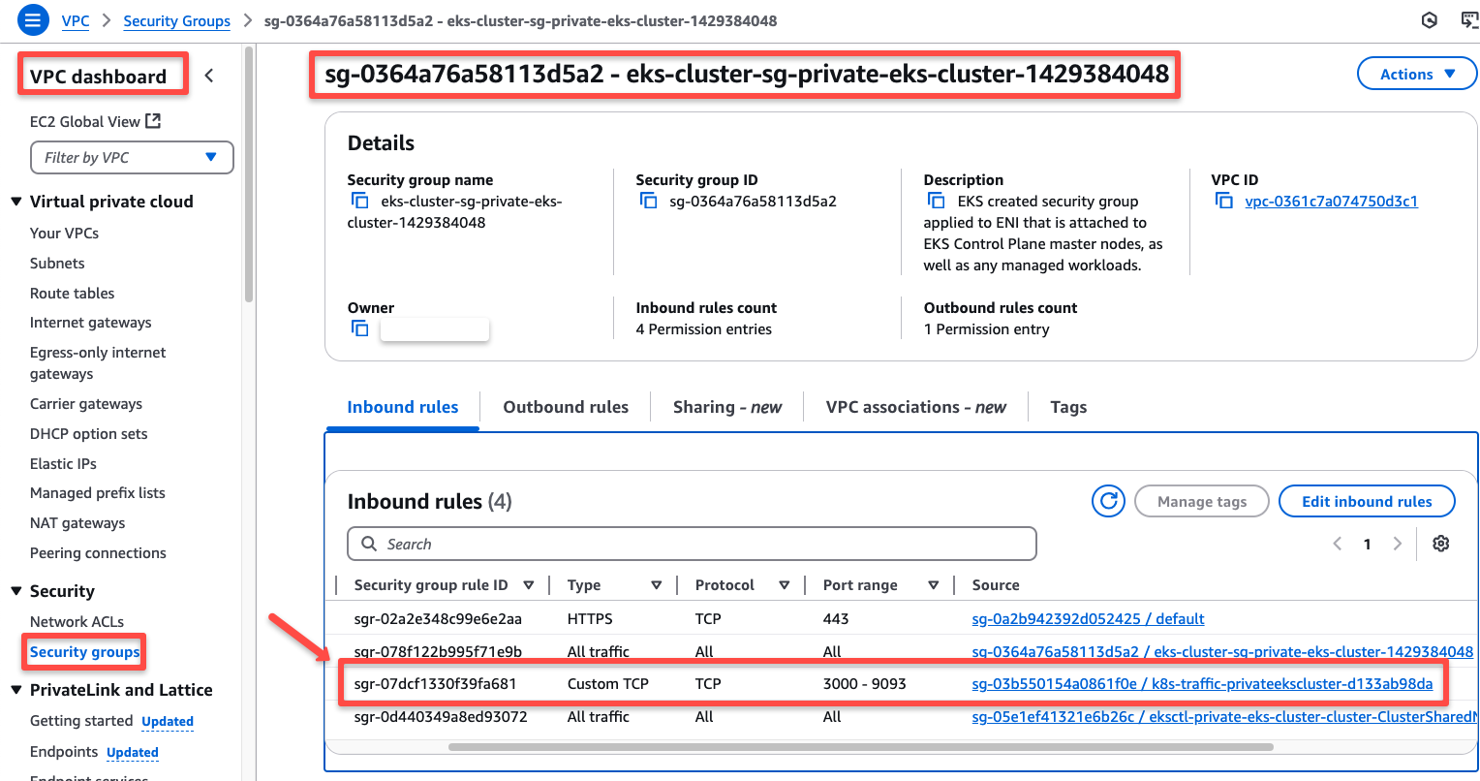Open self-referencing sg-0364a76a58113d5a2 source link
This screenshot has width=1480, height=781.
[1222, 651]
